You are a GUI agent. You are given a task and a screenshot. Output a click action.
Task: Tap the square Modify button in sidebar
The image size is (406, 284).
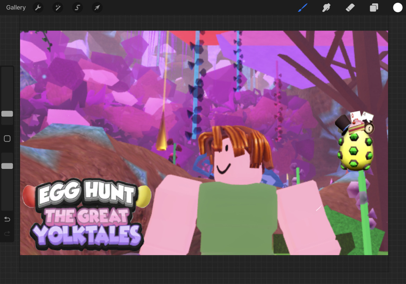pyautogui.click(x=7, y=139)
